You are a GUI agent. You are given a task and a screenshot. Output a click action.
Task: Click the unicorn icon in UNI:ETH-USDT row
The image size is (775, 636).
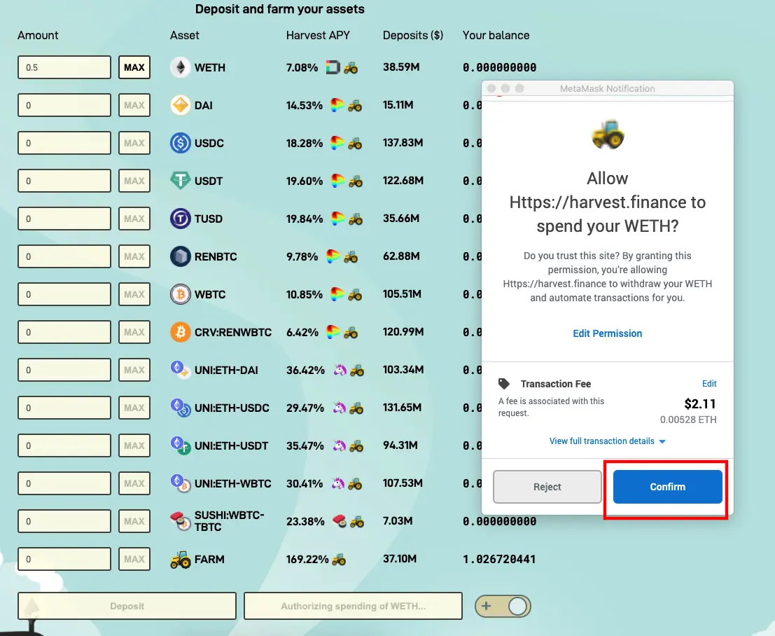(x=340, y=445)
